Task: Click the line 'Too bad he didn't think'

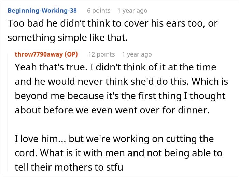Action: coord(112,23)
